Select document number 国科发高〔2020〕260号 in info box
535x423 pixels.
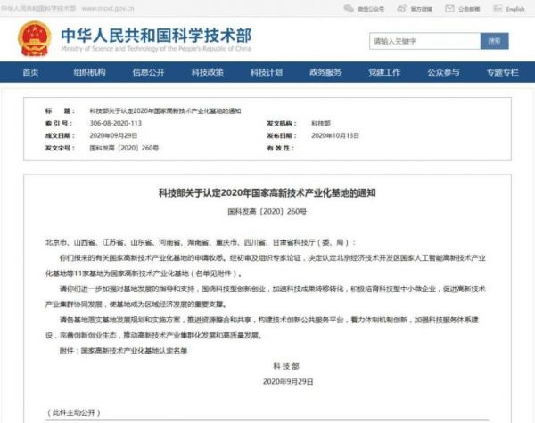click(124, 148)
